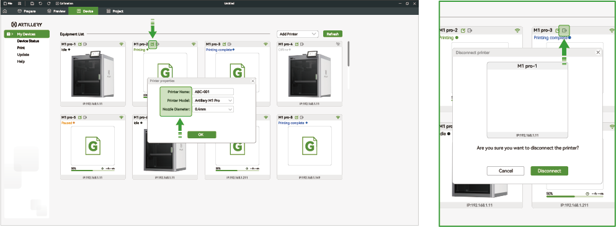Click the redo arrow icon
The image size is (616, 227).
point(48,3)
